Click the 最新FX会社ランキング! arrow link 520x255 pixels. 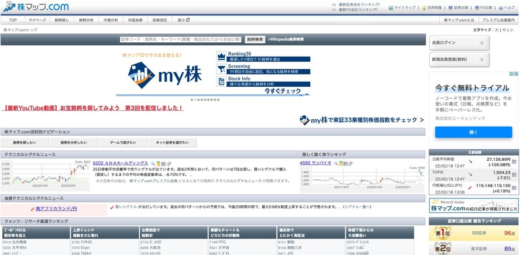click(354, 10)
